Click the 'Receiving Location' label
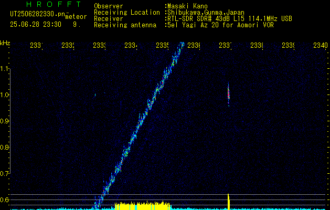Viewport: 330px width, 210px height. pos(127,13)
